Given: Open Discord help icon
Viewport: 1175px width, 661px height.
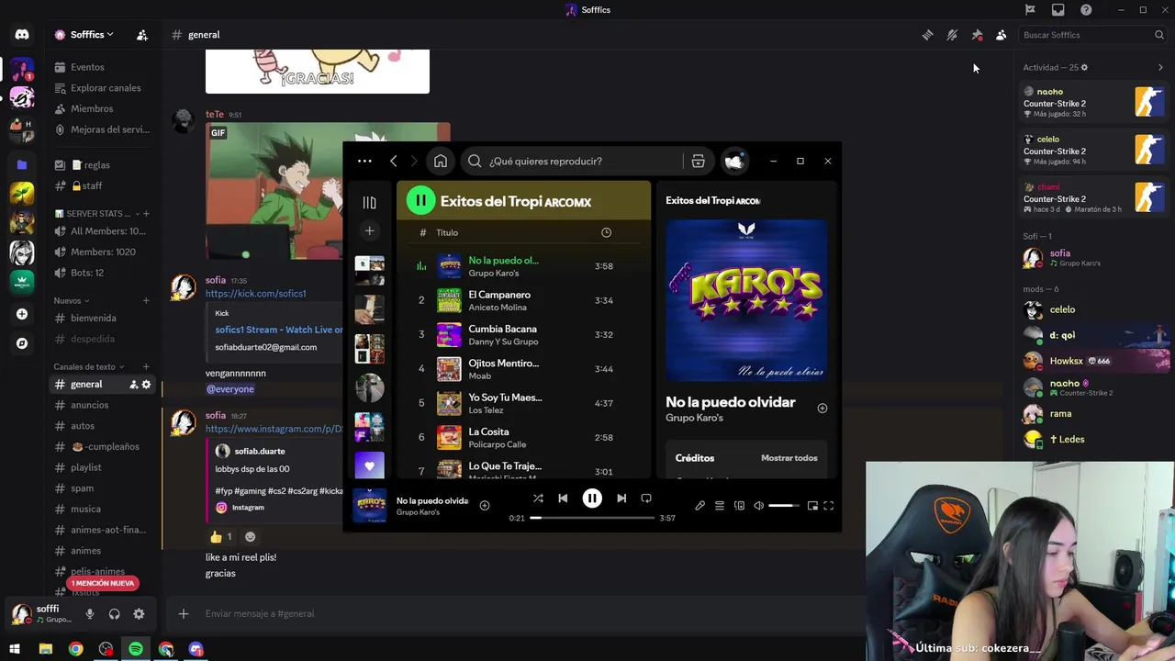Looking at the screenshot, I should 1086,10.
